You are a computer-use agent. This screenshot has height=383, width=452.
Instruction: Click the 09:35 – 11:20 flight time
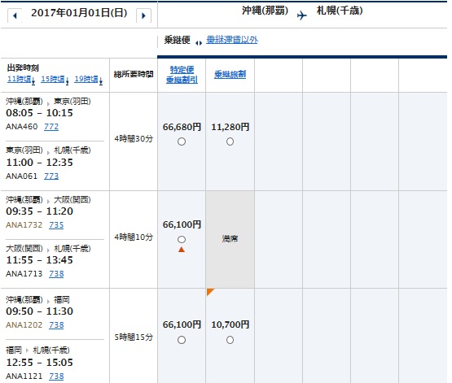pyautogui.click(x=39, y=211)
